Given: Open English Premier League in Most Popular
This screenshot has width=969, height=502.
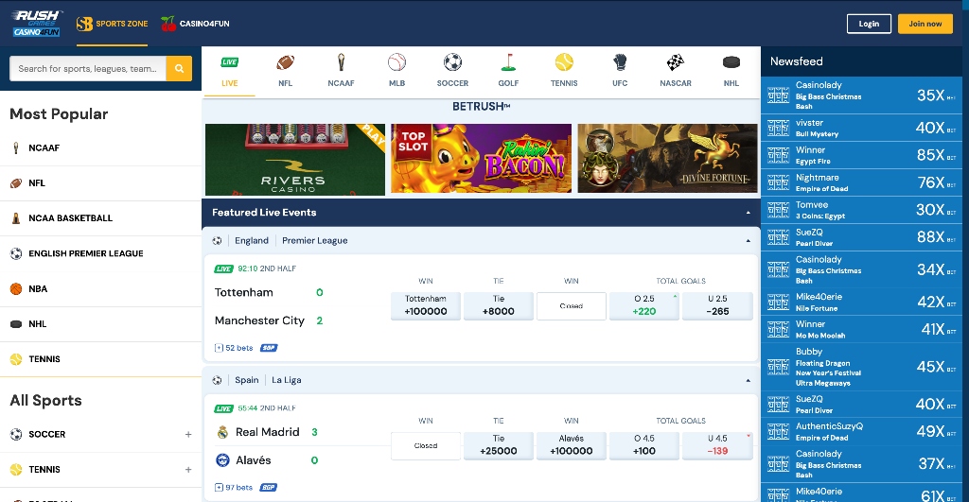Looking at the screenshot, I should (100, 253).
